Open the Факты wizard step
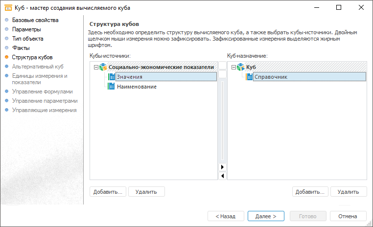 click(x=21, y=48)
